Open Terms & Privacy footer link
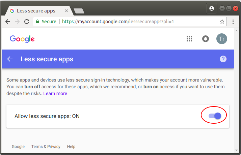Screen dimensions: 241x155 pyautogui.click(x=46, y=147)
